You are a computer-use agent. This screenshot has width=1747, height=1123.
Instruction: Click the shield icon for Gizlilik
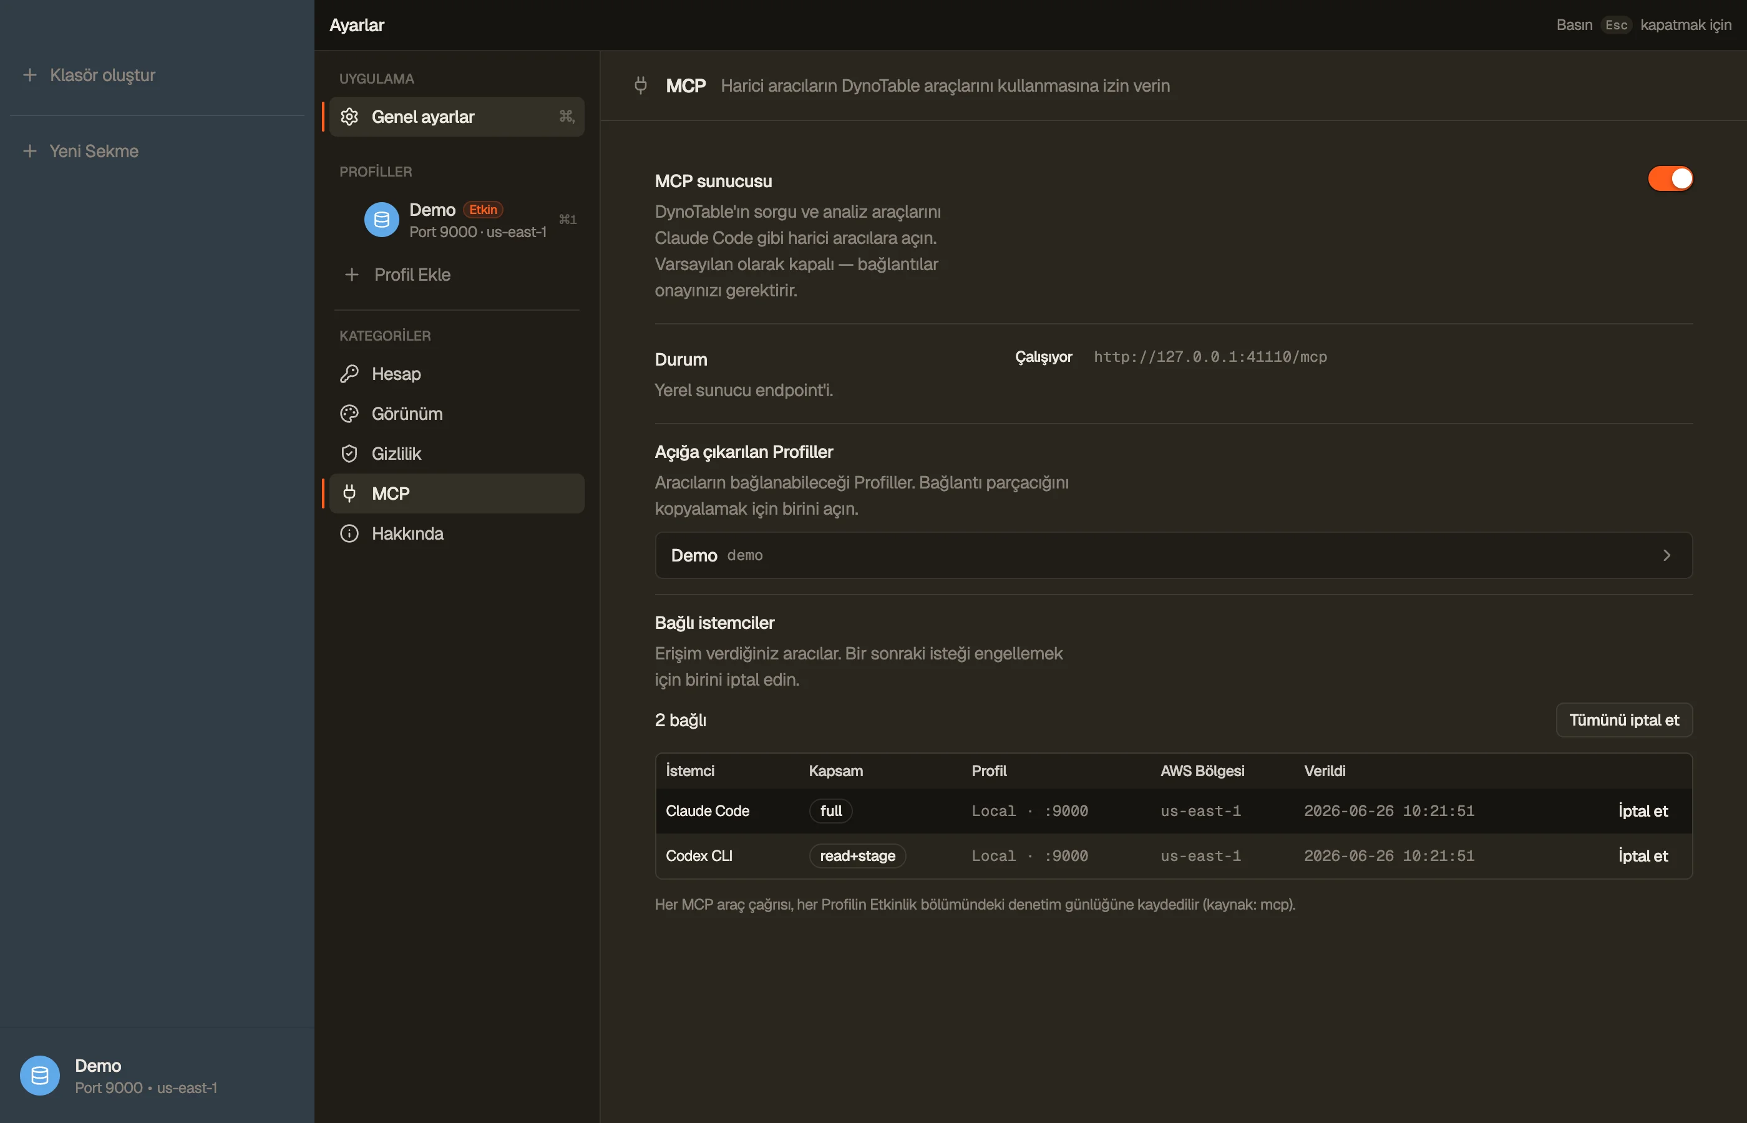click(x=349, y=454)
